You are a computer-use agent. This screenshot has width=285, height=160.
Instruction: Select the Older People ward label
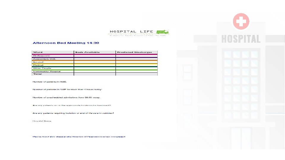coord(42,68)
